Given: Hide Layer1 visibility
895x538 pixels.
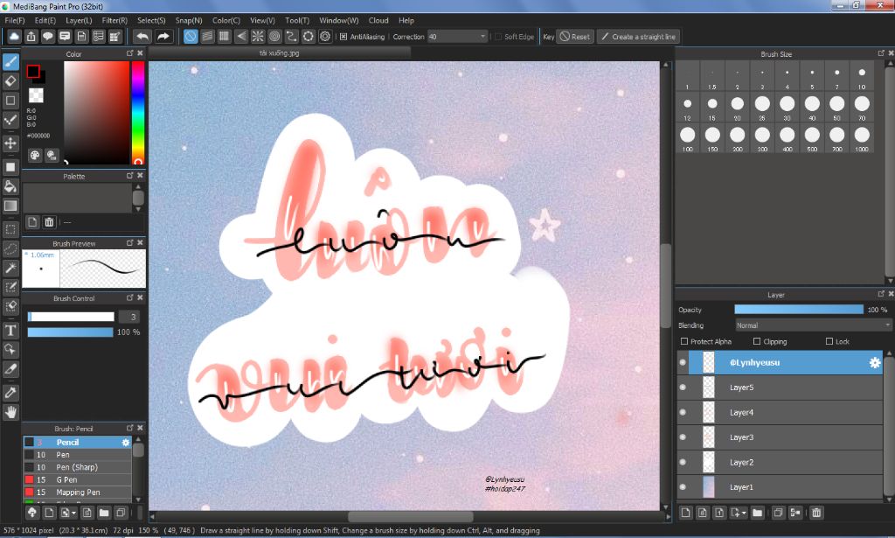Looking at the screenshot, I should 683,487.
